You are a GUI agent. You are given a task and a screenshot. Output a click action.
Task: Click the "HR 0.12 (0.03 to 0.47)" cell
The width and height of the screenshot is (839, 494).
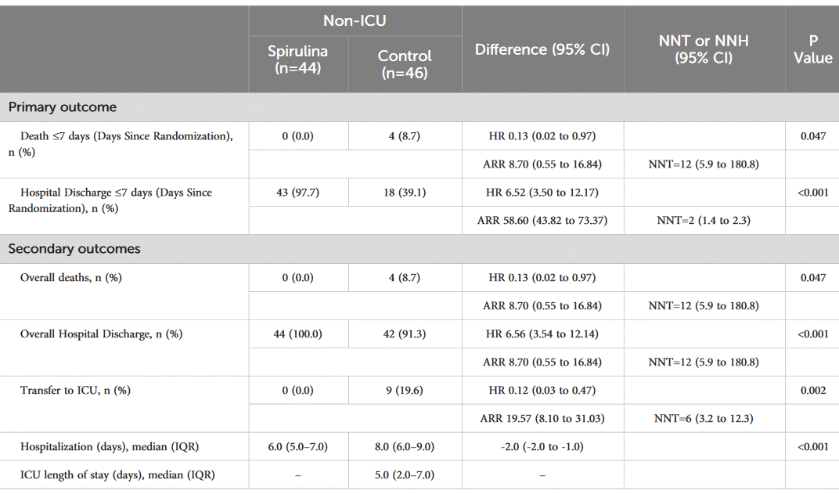pos(542,390)
